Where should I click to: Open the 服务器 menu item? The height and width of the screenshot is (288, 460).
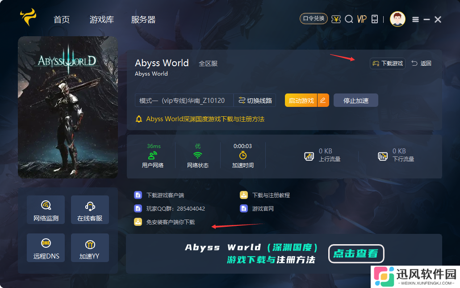tap(143, 19)
